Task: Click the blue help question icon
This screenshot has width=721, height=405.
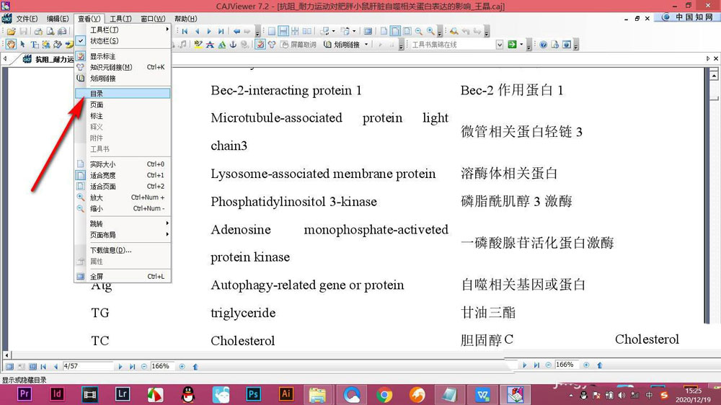Action: [x=544, y=45]
